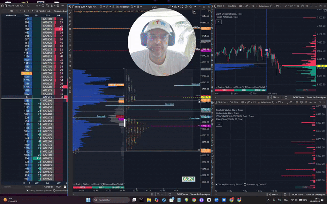
Task: Open the 1x multiplier dropdown in MESH6 DOM
Action: coord(38,6)
